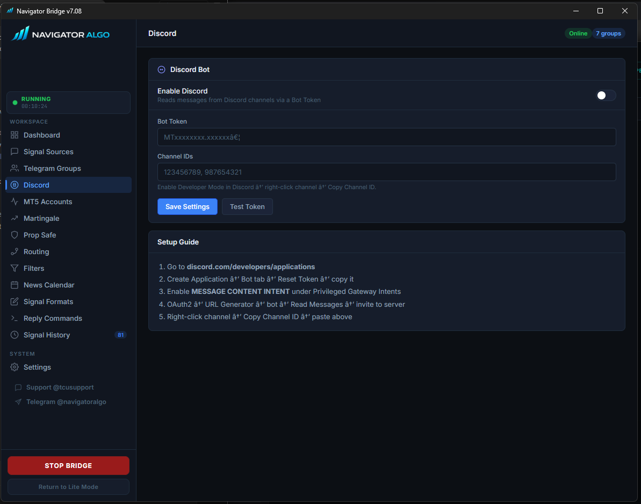Image resolution: width=641 pixels, height=504 pixels.
Task: Click the 7 groups badge
Action: [x=608, y=33]
